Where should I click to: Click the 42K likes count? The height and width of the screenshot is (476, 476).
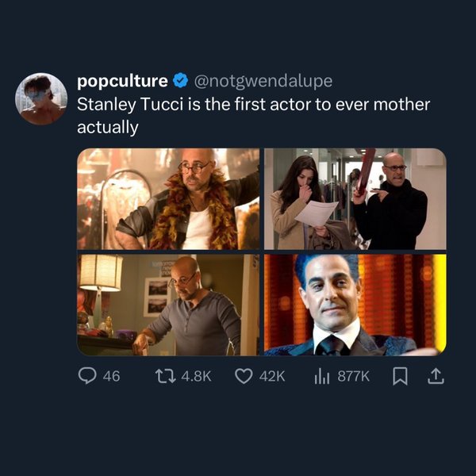pos(271,377)
